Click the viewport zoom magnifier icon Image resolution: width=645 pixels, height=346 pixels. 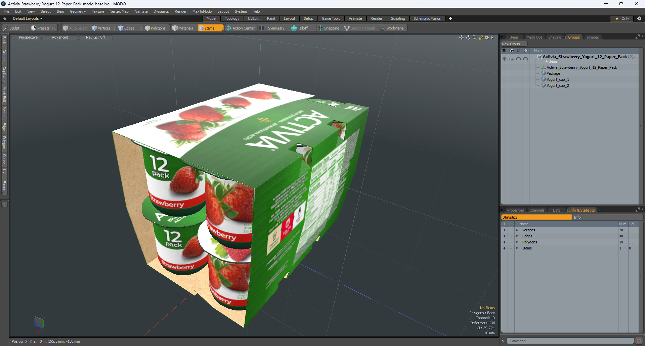475,38
